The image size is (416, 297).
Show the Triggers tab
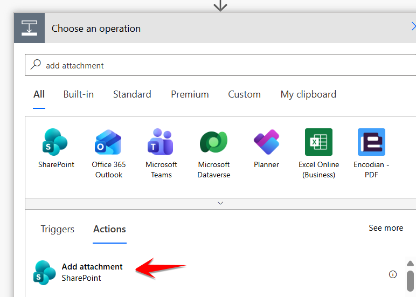click(x=57, y=229)
